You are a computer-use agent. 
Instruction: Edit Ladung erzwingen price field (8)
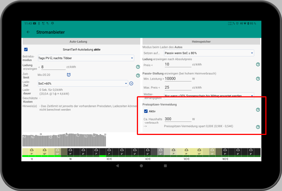[53, 67]
